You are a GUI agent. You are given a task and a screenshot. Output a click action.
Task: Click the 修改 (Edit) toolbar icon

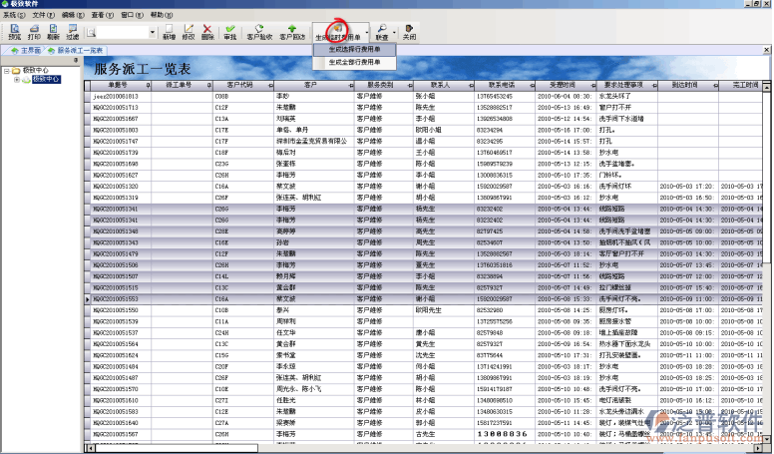[x=188, y=31]
